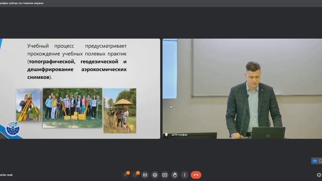The height and width of the screenshot is (181, 322).
Task: Open the three-dot more options menu
Action: click(185, 175)
